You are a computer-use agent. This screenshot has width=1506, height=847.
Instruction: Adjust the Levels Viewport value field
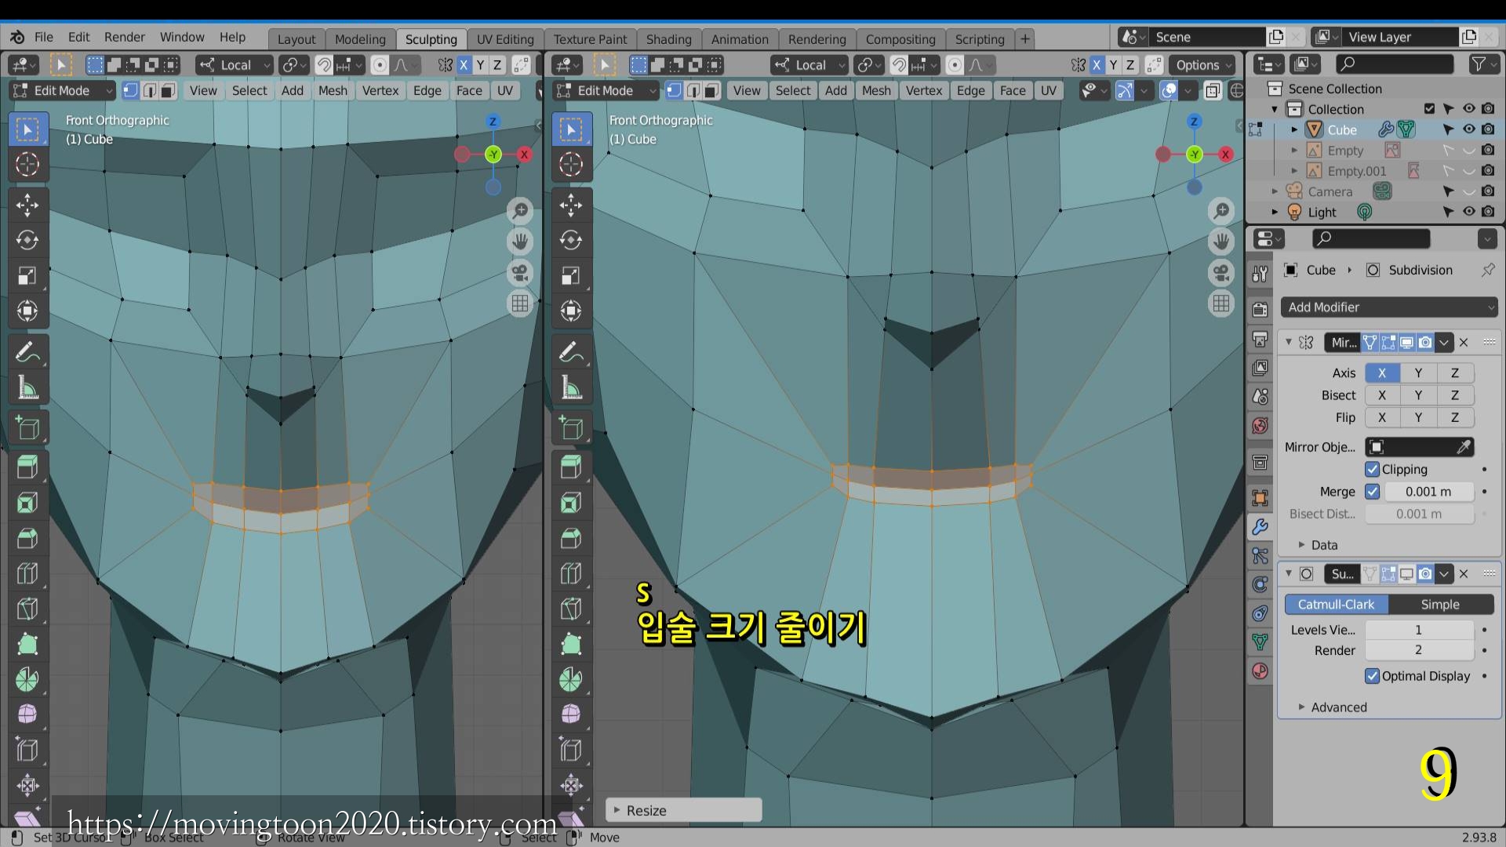(x=1418, y=630)
